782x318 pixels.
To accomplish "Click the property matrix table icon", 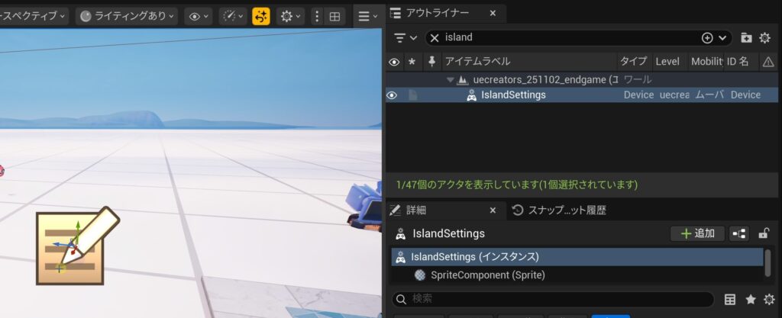I will point(730,300).
